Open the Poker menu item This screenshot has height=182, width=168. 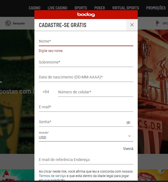point(100,8)
